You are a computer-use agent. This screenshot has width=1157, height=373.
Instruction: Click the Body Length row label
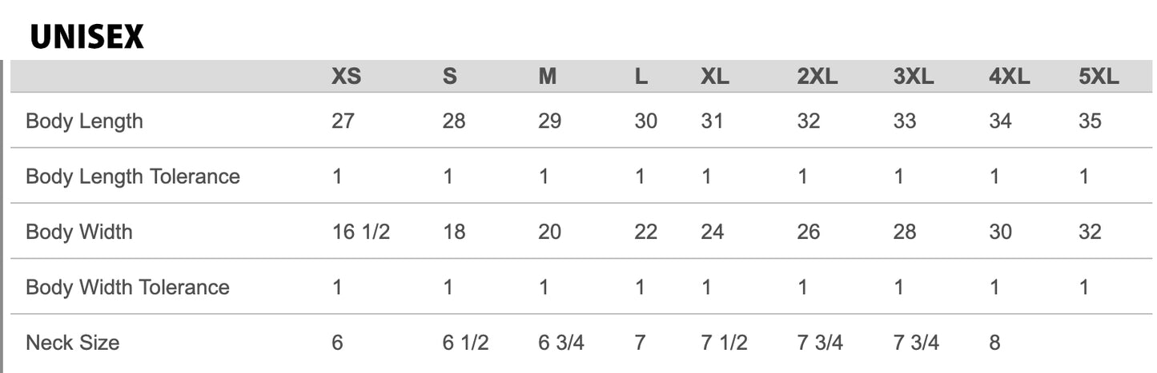coord(84,121)
